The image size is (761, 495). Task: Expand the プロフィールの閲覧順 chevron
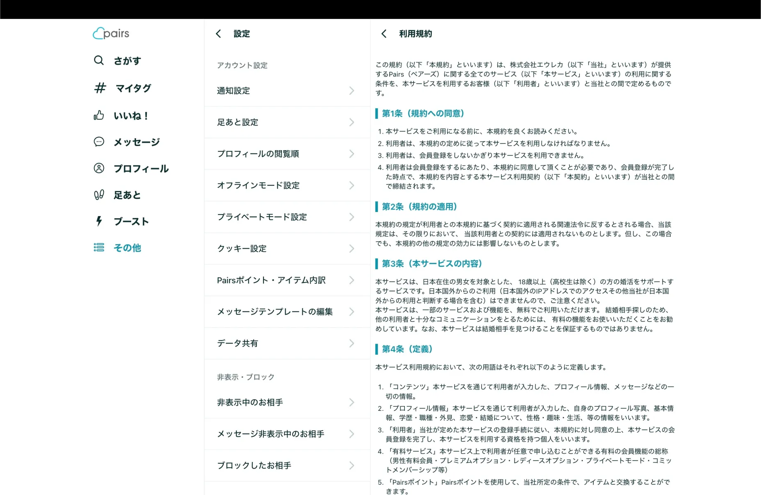(352, 154)
